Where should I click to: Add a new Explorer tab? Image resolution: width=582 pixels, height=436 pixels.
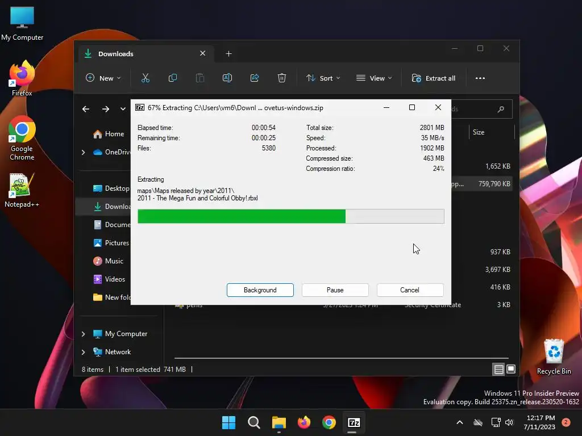pos(228,54)
